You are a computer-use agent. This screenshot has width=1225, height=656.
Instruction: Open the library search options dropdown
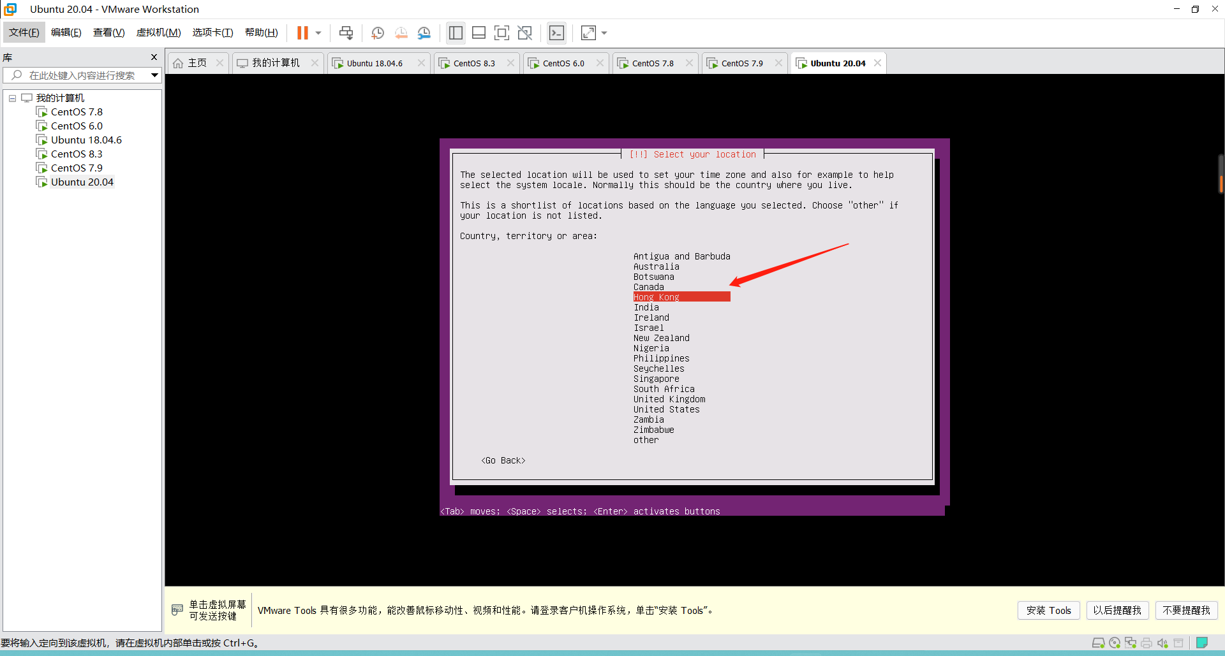point(154,75)
